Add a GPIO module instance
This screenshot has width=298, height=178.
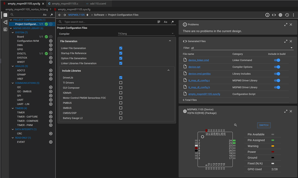(x=51, y=49)
